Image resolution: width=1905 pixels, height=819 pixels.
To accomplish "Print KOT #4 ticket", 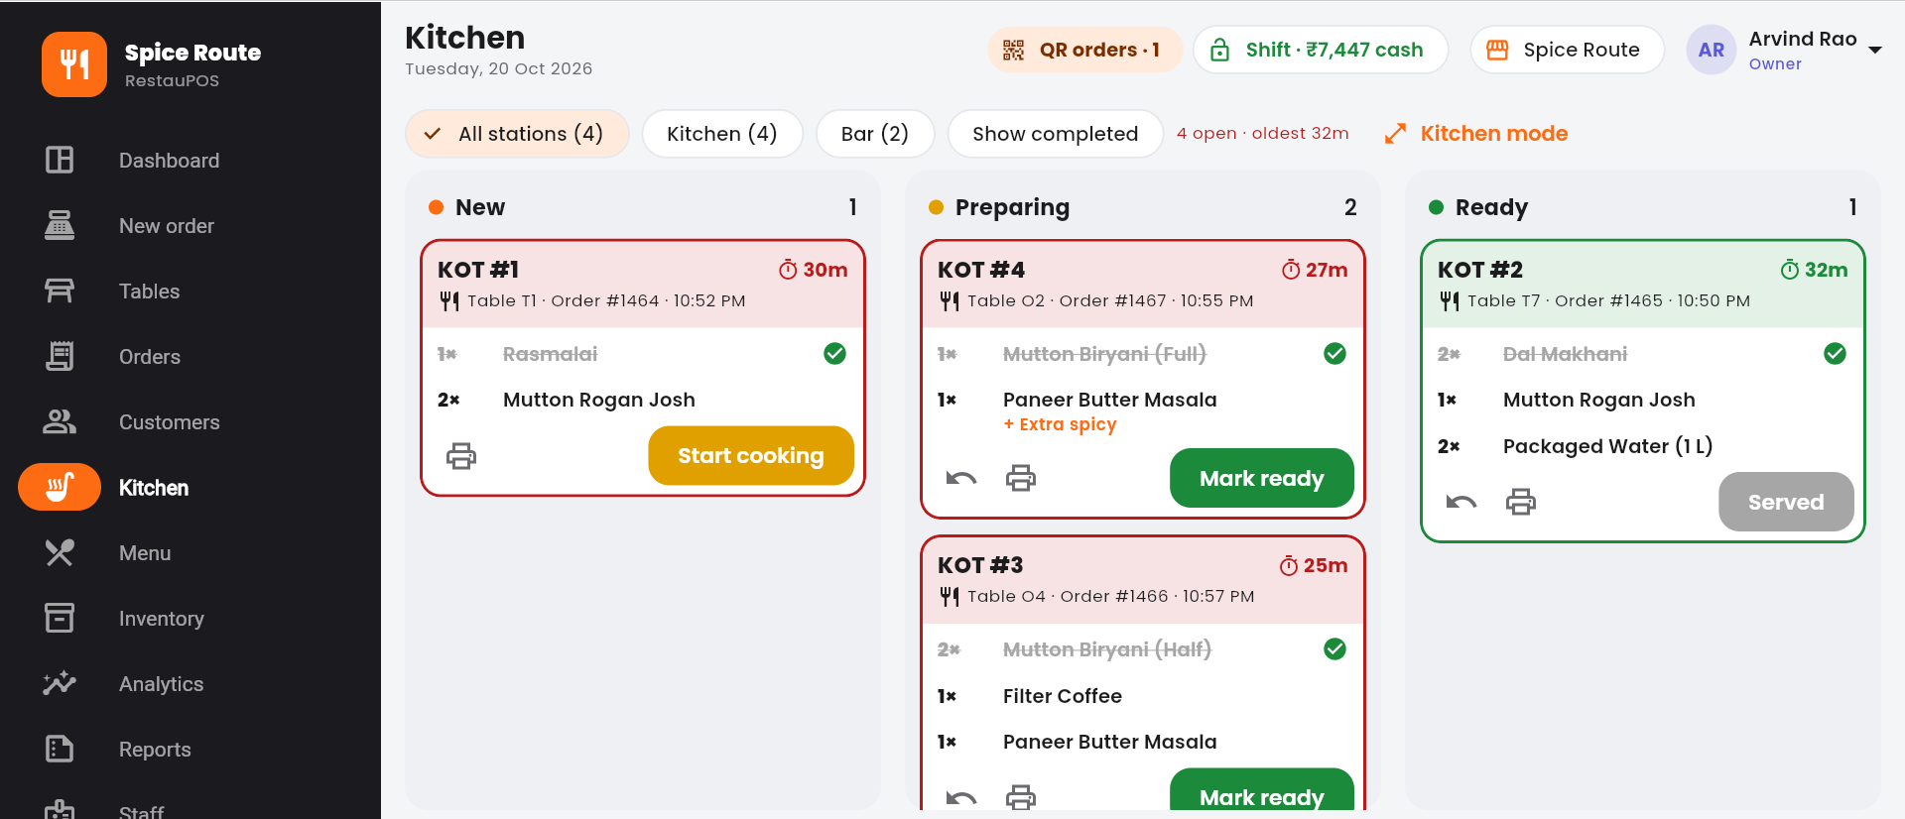I will point(1021,478).
